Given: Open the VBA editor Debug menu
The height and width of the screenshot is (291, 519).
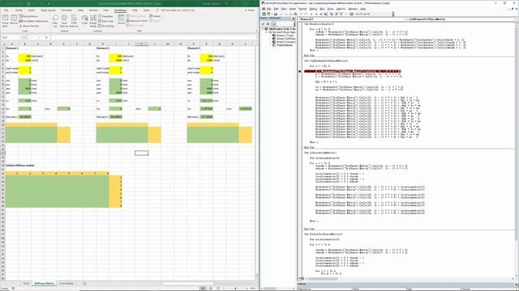Looking at the screenshot, I should click(313, 9).
